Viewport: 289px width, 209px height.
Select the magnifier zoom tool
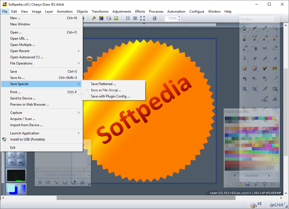[275, 28]
